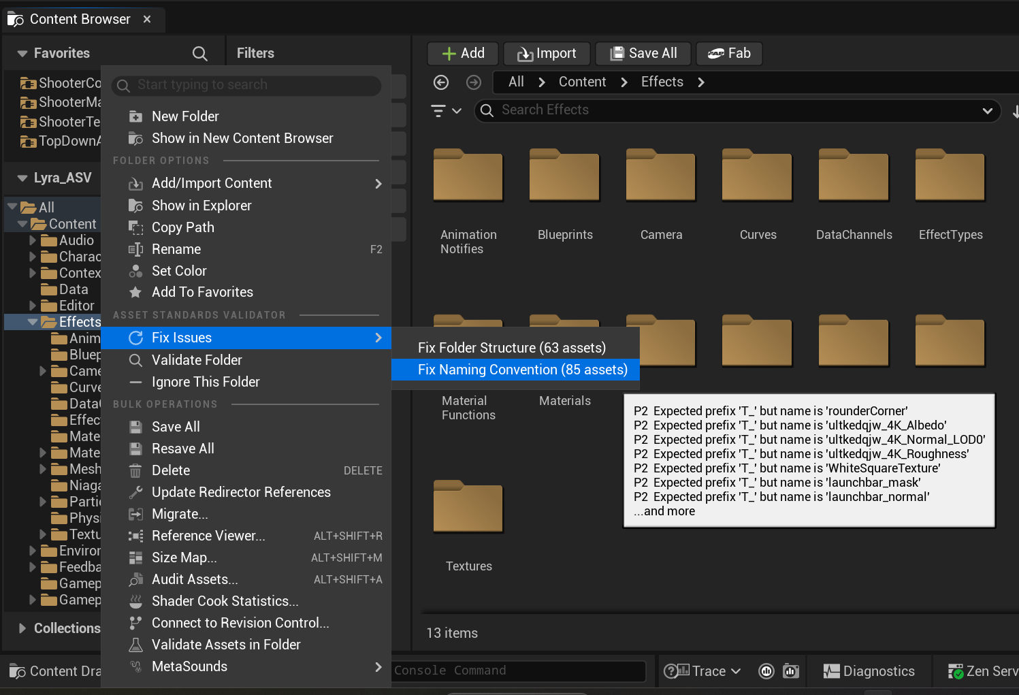The height and width of the screenshot is (695, 1019).
Task: Open the MetaSounds submenu arrow
Action: click(x=378, y=666)
